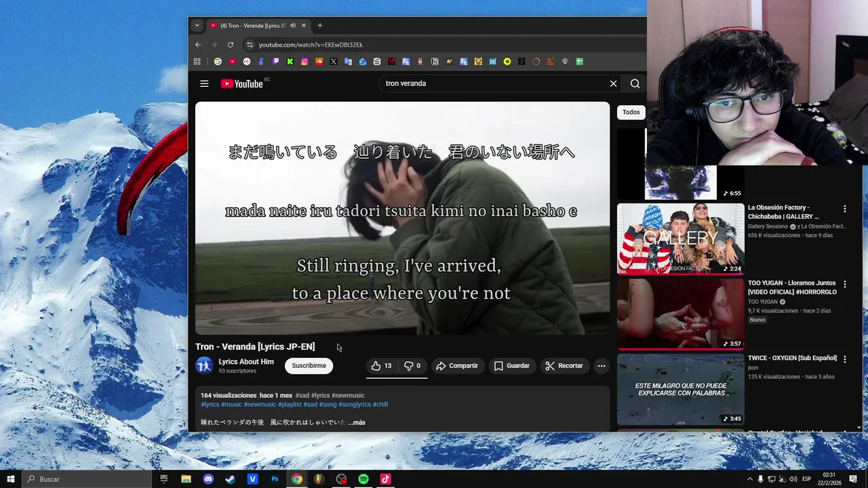
Task: Open options menu for TOO YUGAN video
Action: pos(844,284)
